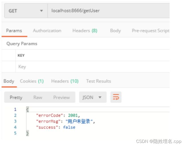Select the request Body tab
The height and width of the screenshot is (146, 185).
[115, 31]
